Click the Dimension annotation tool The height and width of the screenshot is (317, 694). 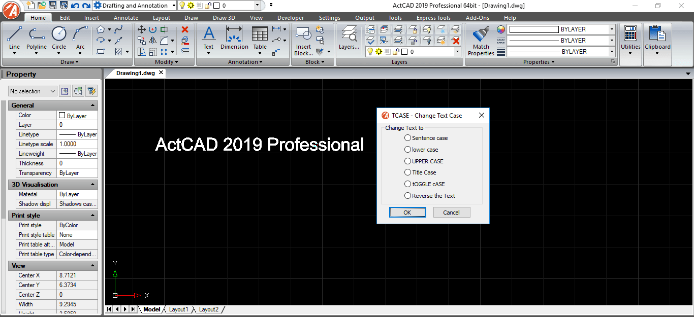click(234, 39)
